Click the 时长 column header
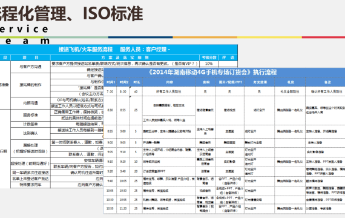 (x=136, y=82)
